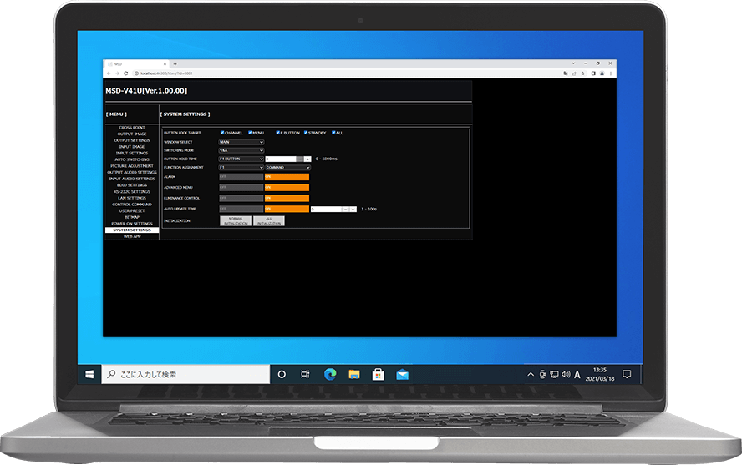Expand the SWITCHING MODE dropdown
The height and width of the screenshot is (465, 742).
[241, 150]
